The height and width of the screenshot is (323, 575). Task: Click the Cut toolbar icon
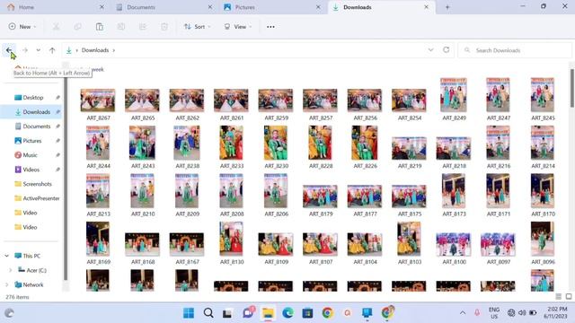[x=56, y=27]
